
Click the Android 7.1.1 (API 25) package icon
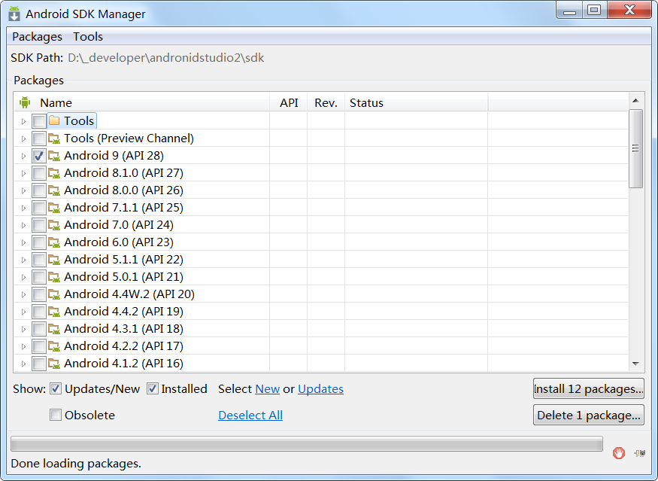(x=53, y=208)
